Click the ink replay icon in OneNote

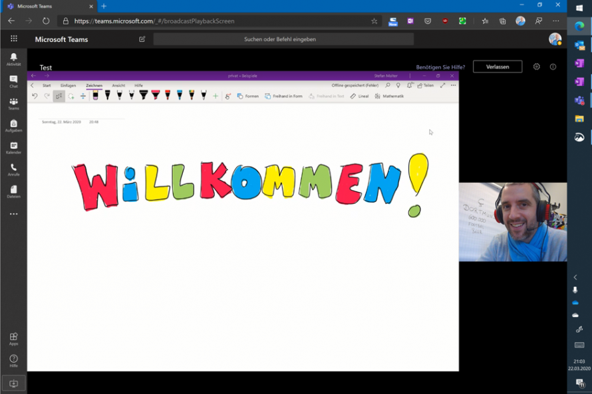click(228, 96)
